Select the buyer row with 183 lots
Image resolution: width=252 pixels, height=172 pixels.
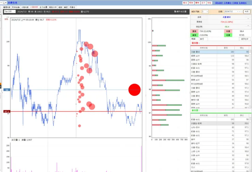[220, 52]
